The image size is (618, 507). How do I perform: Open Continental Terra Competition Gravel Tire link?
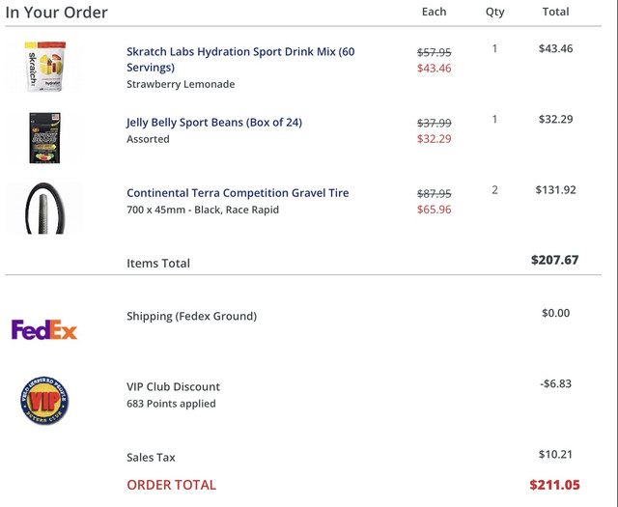pos(238,193)
